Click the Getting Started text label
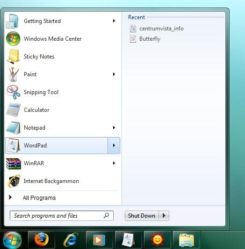This screenshot has height=249, width=245. (42, 21)
